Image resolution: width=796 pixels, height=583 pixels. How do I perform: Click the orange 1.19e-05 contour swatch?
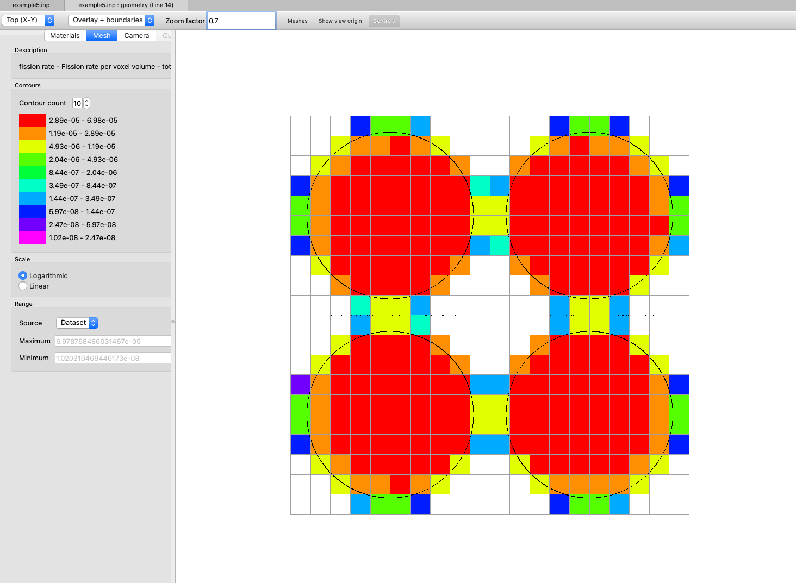click(32, 133)
